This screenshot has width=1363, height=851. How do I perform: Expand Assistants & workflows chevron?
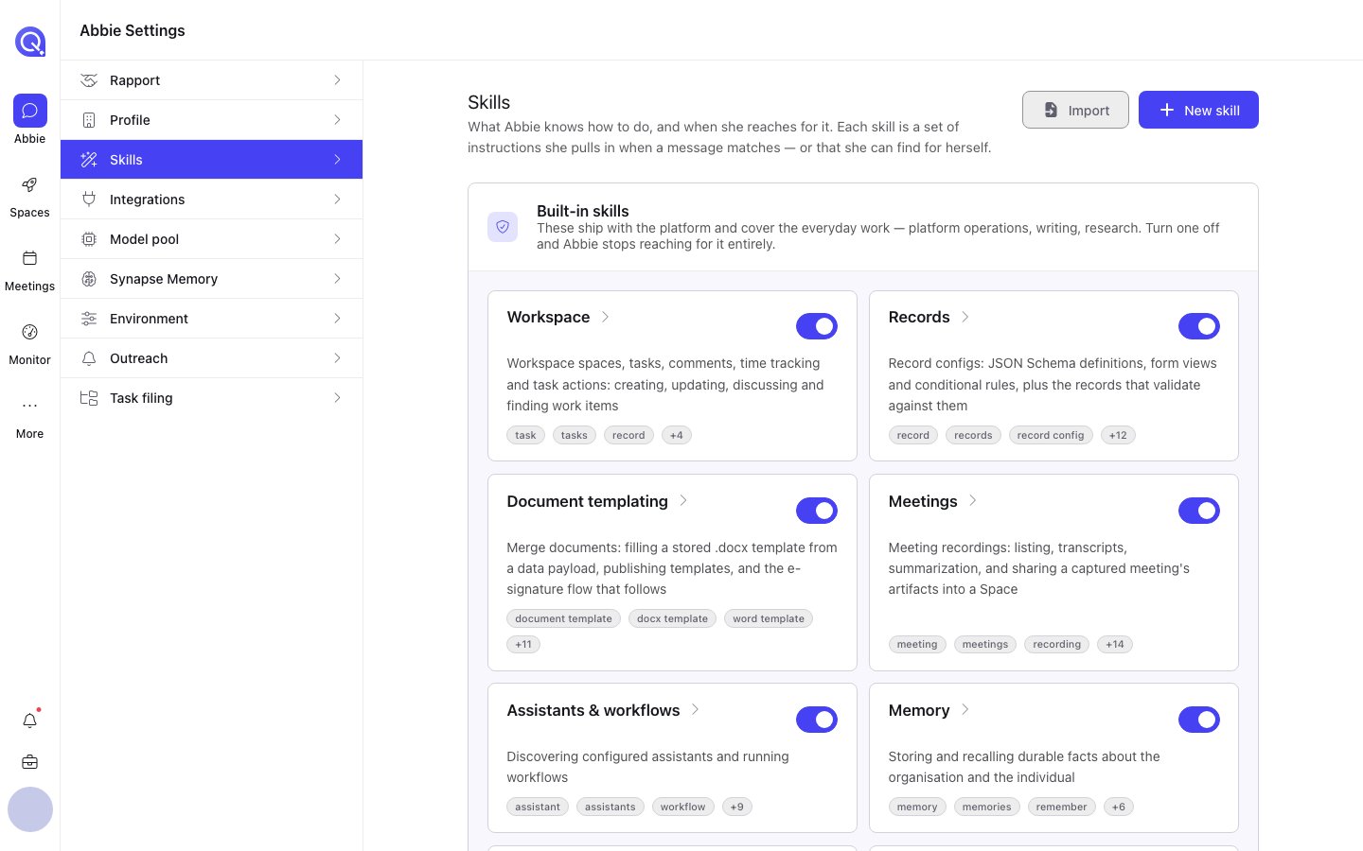tap(696, 709)
